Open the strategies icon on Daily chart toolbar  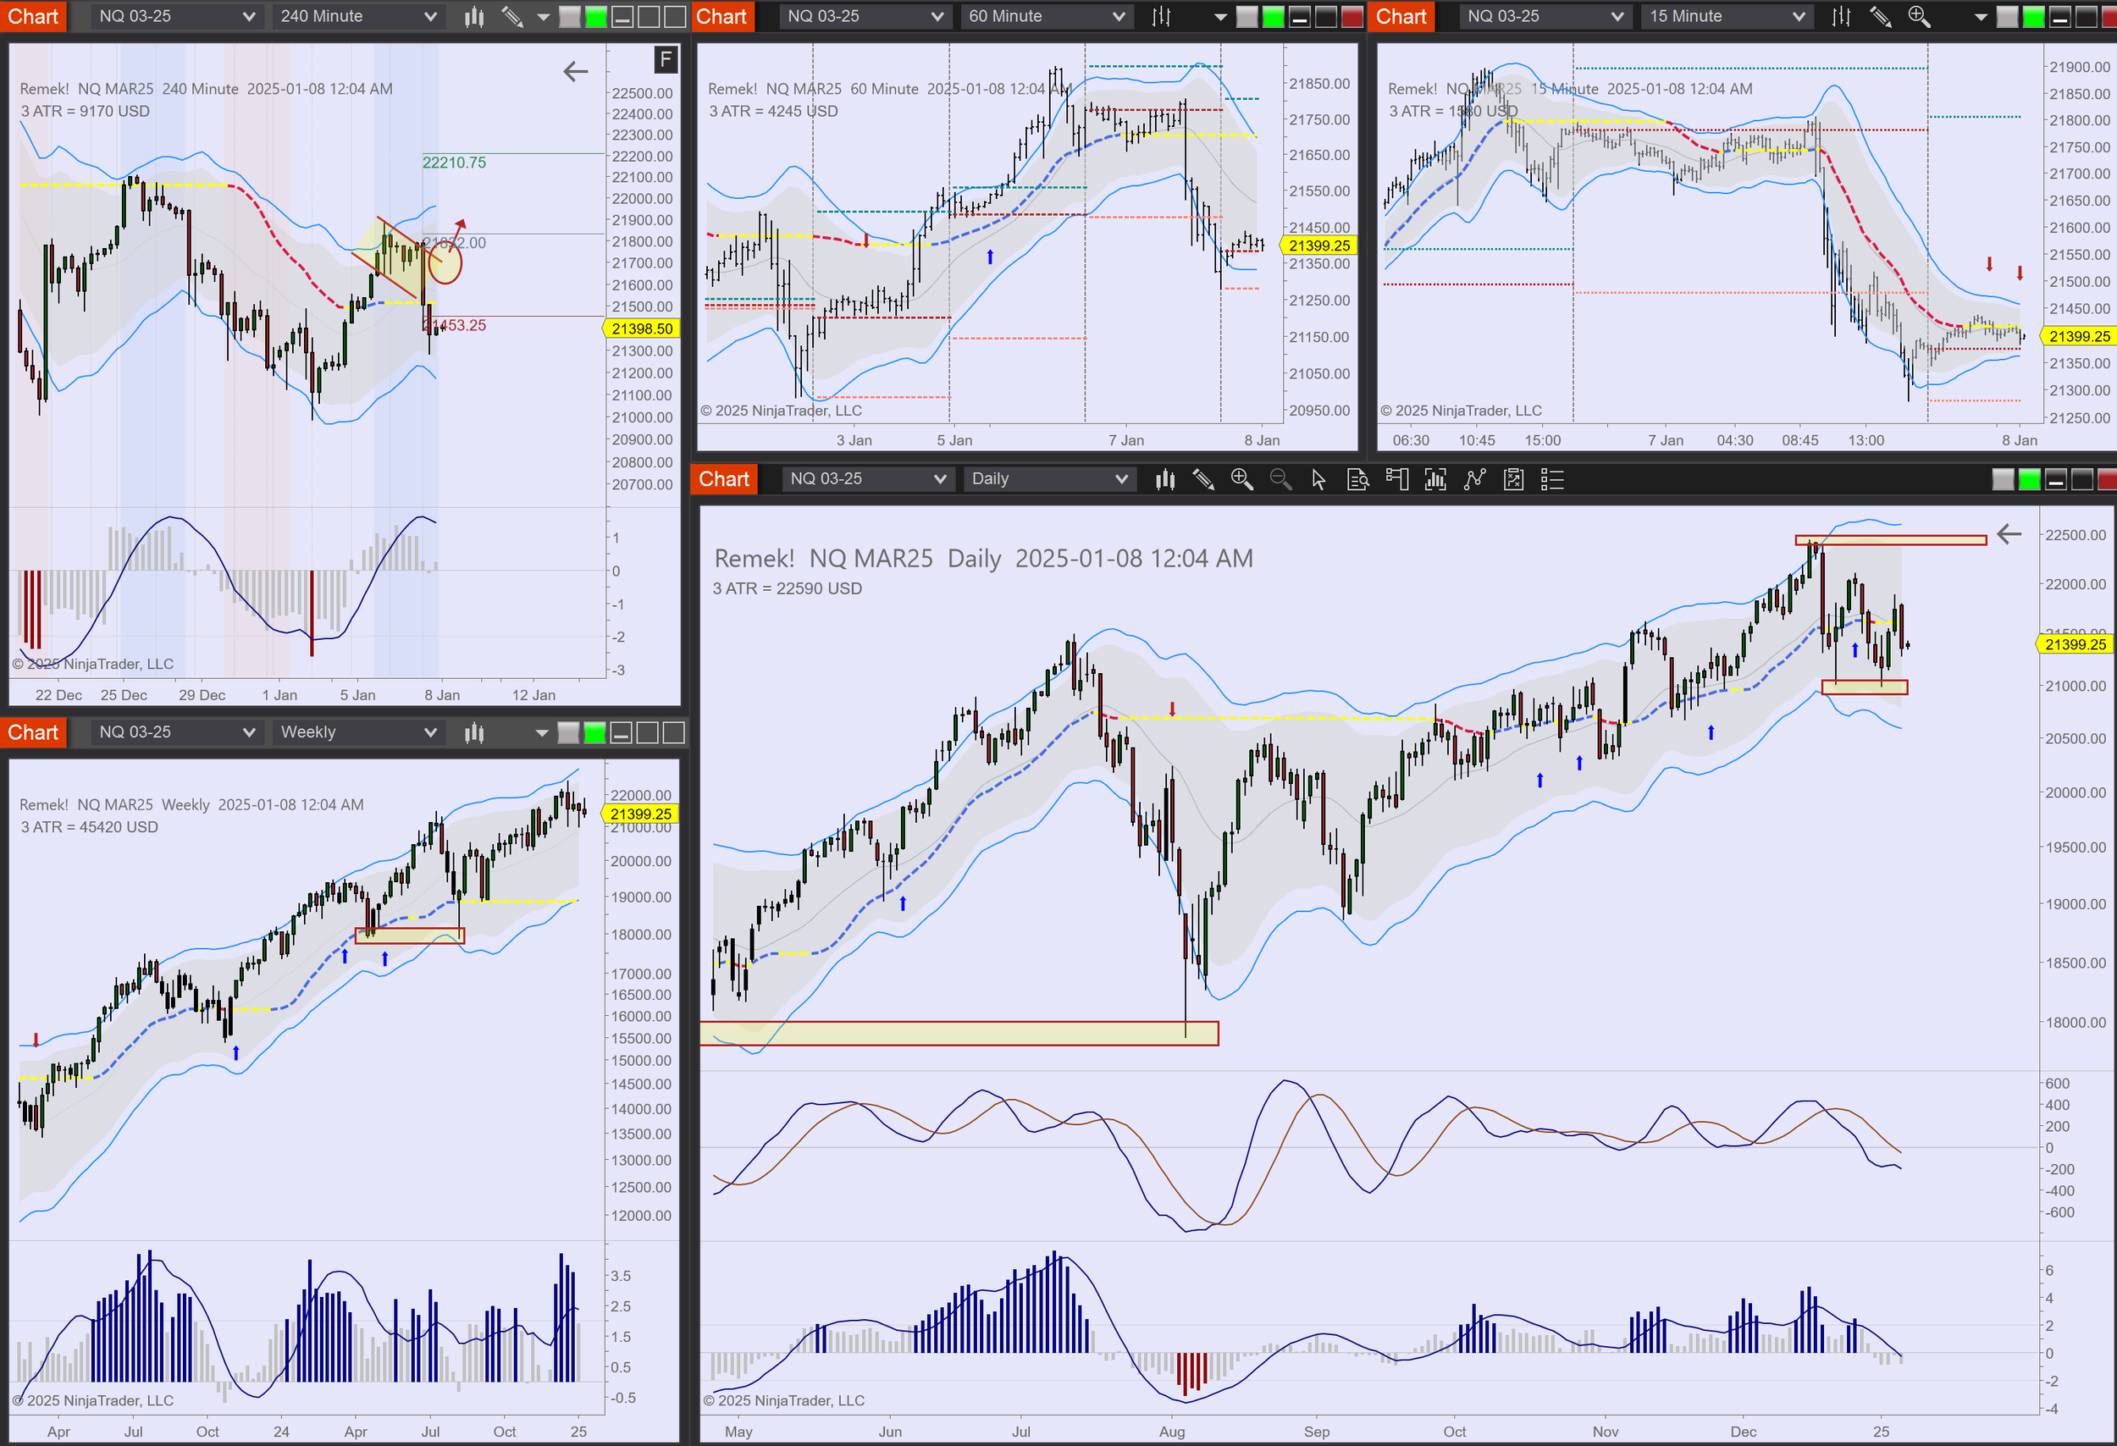(1513, 479)
